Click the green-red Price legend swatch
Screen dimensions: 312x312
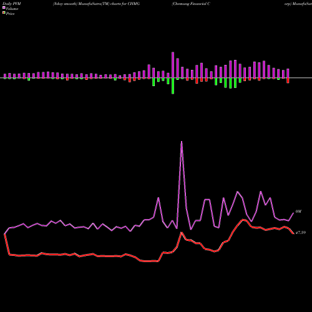[4, 13]
